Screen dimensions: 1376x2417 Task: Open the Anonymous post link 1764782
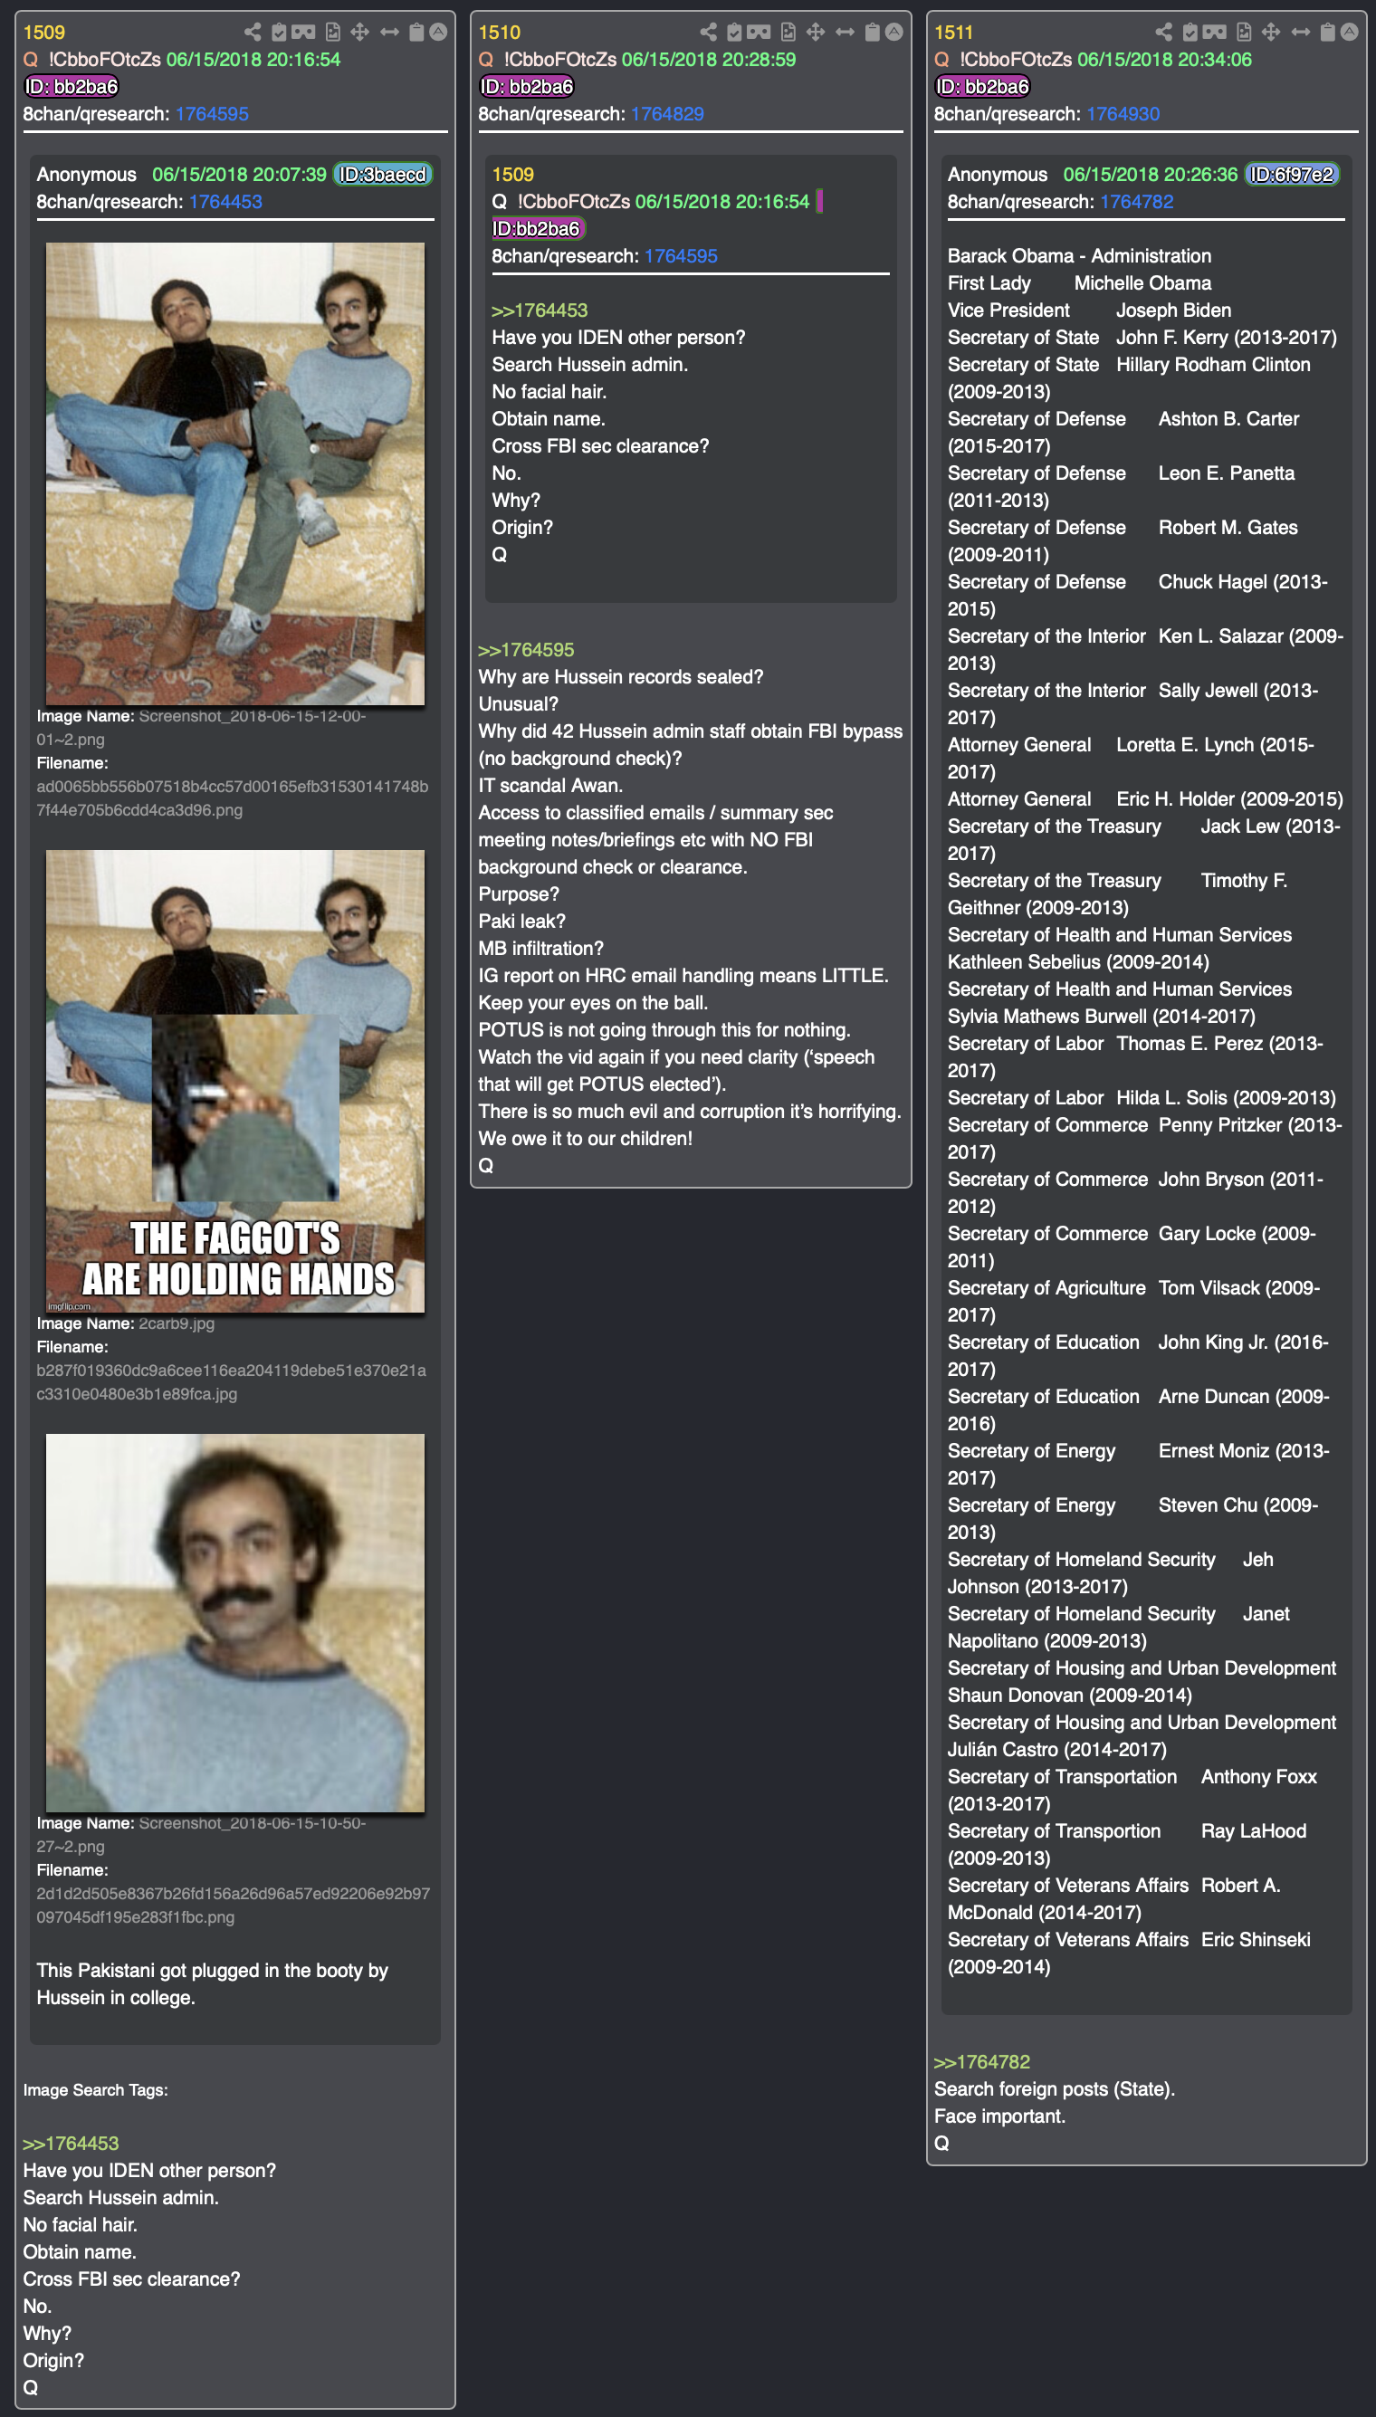pyautogui.click(x=1136, y=202)
